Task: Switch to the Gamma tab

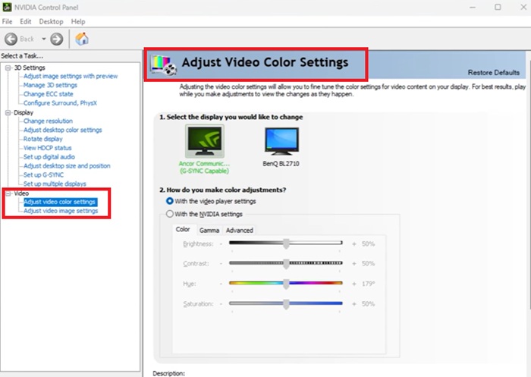Action: pyautogui.click(x=209, y=231)
